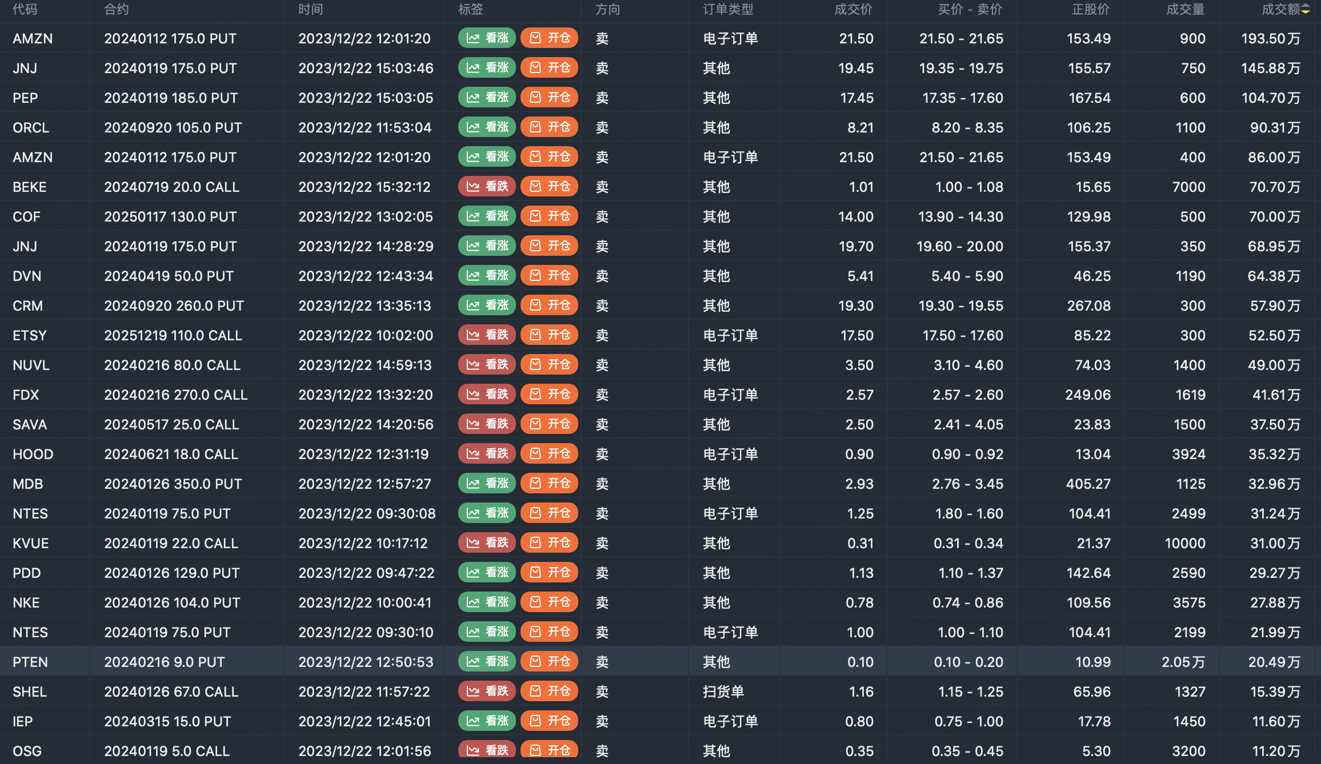Click the 开仓 tag on the ORCL row
This screenshot has height=764, width=1321.
coord(549,127)
